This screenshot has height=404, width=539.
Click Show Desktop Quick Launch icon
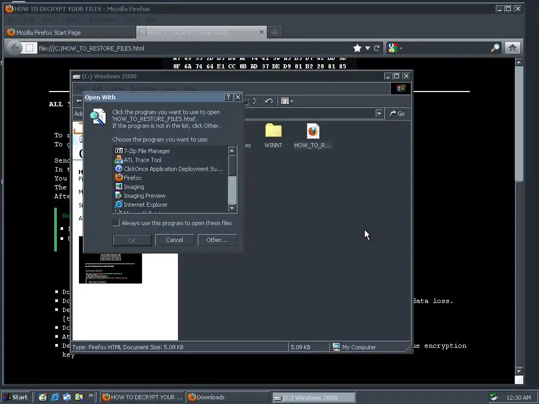pos(43,397)
